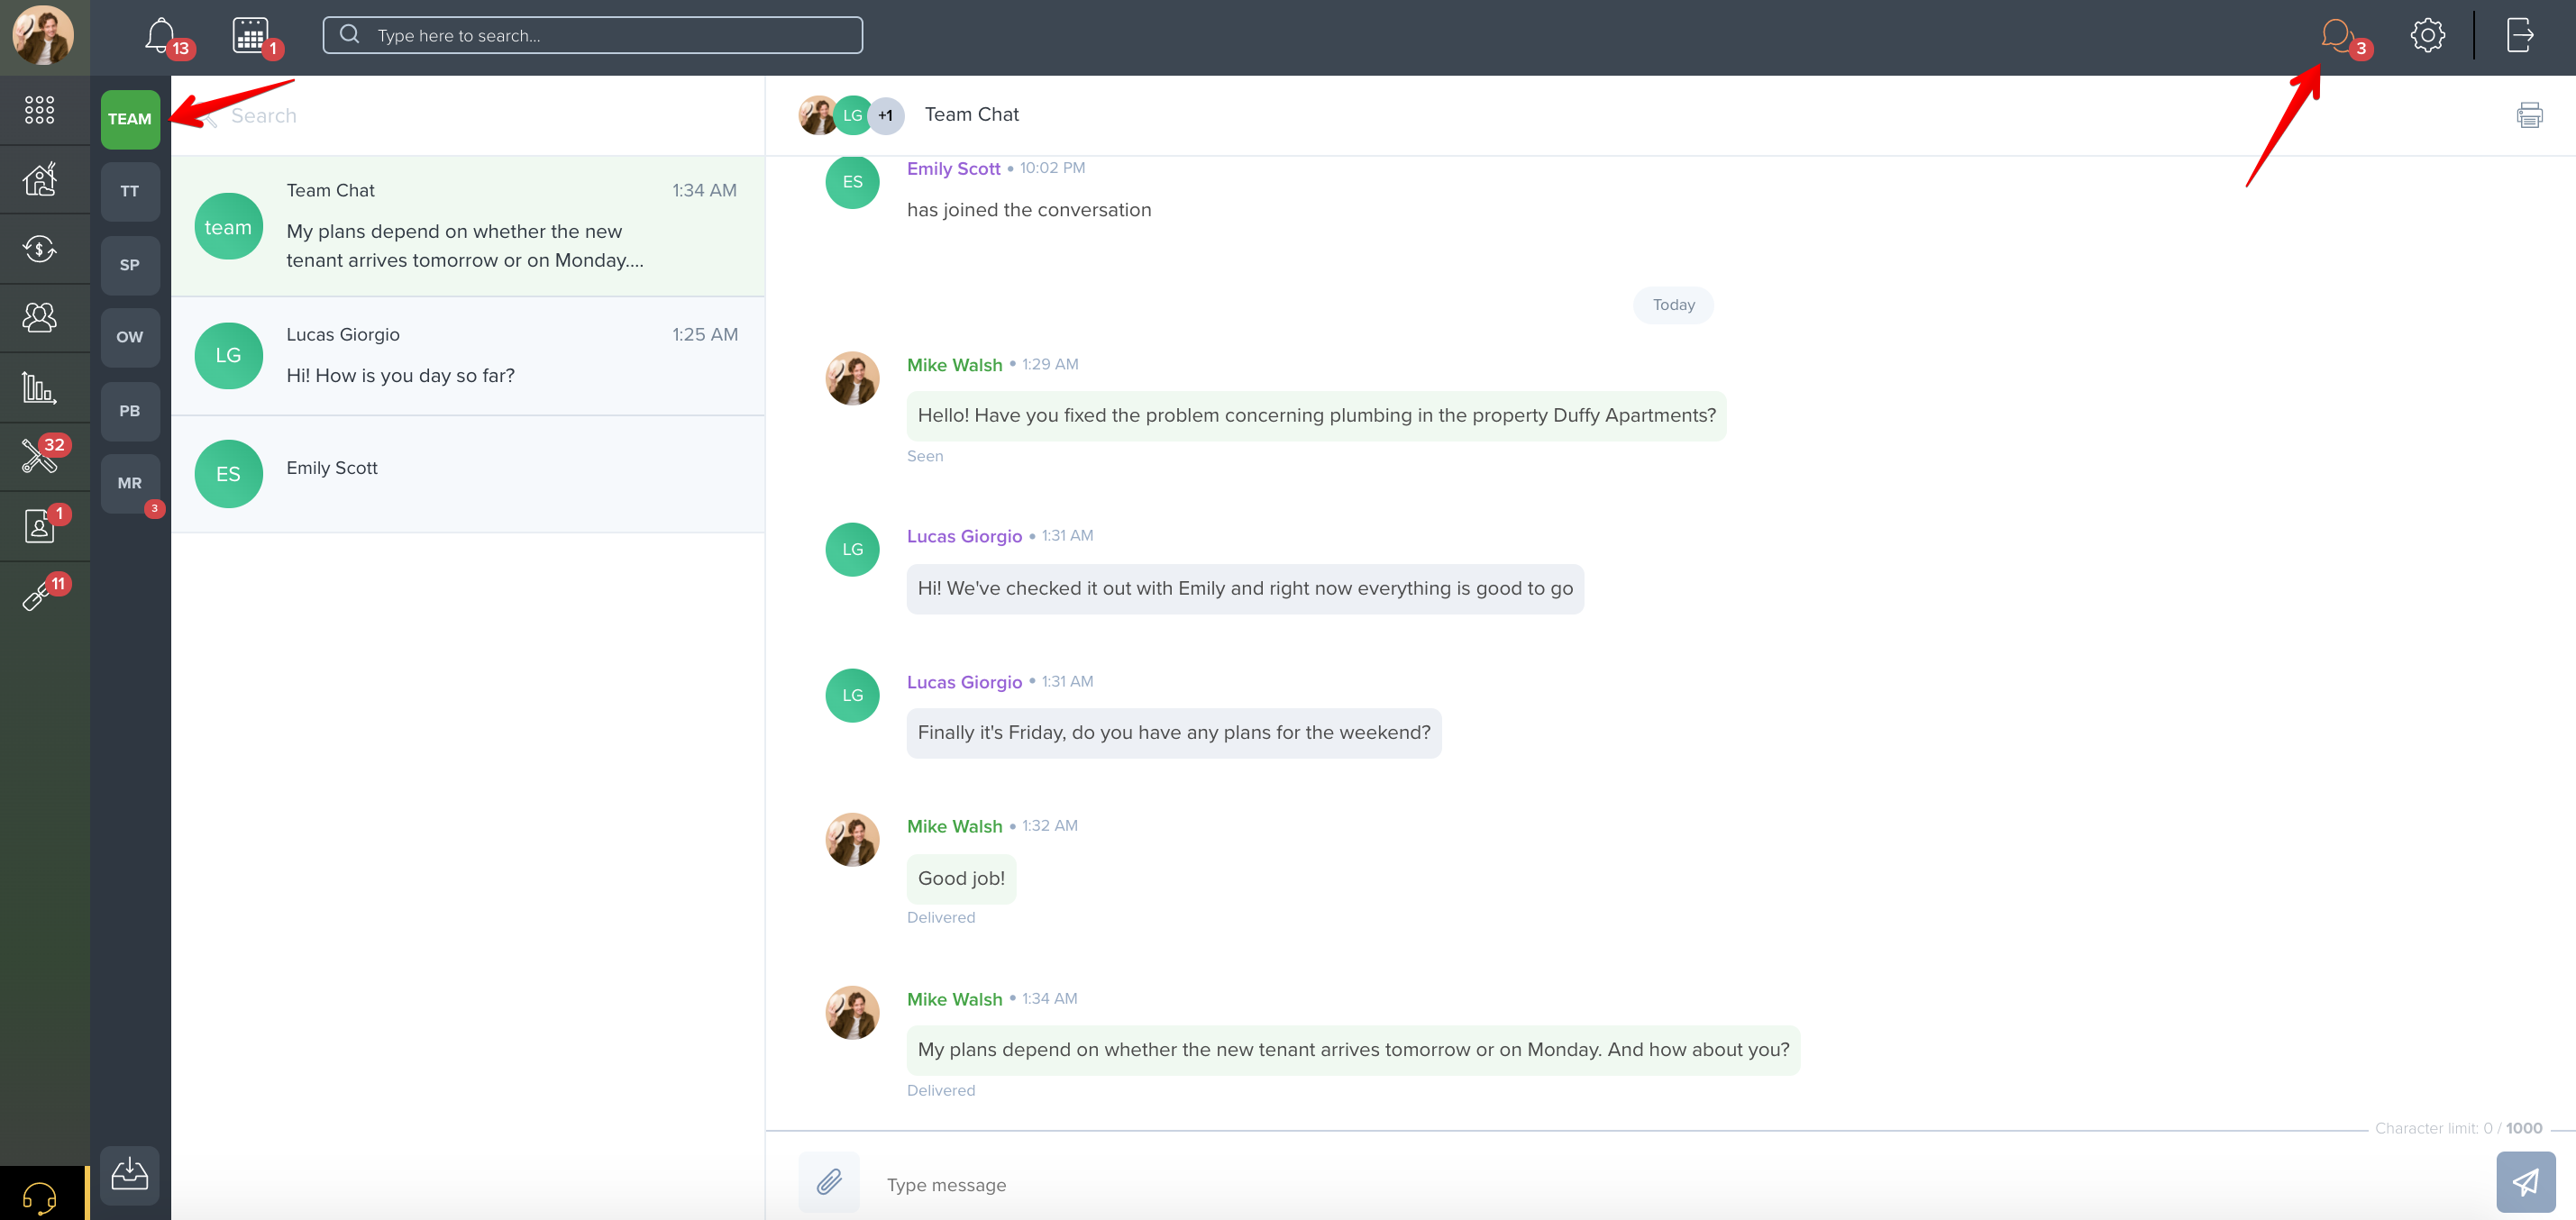Select the OW tab
Image resolution: width=2576 pixels, height=1220 pixels.
tap(130, 338)
